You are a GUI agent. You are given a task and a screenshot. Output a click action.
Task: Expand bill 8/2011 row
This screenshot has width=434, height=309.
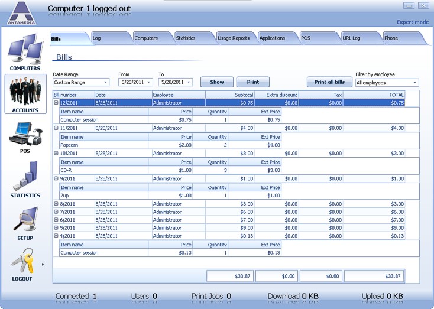click(56, 204)
